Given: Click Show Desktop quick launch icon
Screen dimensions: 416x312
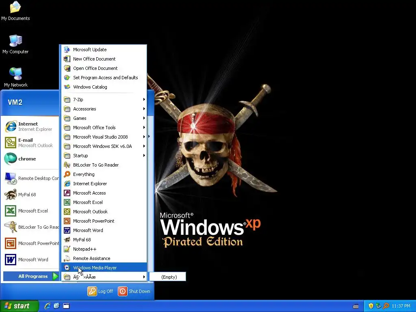Looking at the screenshot, I should pyautogui.click(x=66, y=306).
